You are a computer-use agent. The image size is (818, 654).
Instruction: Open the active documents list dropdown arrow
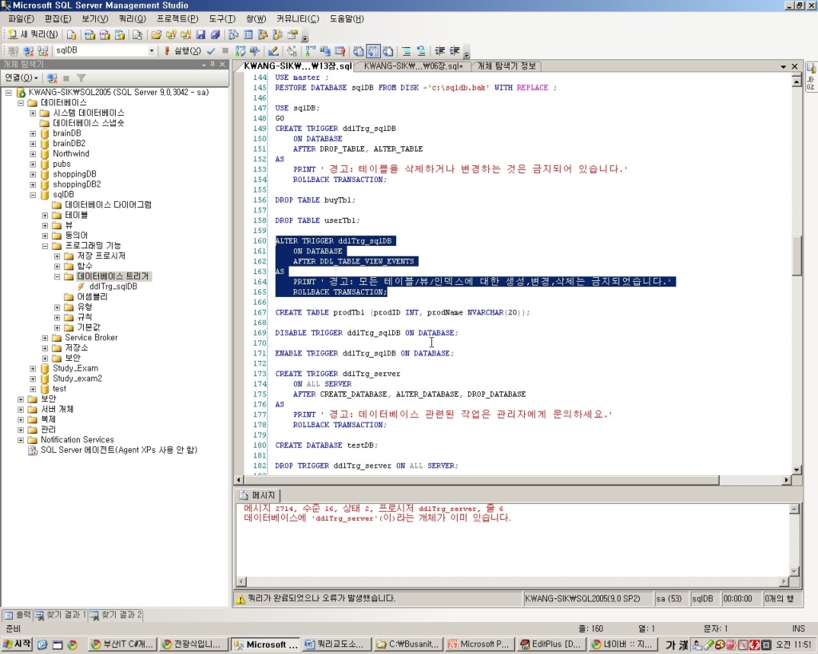[783, 67]
